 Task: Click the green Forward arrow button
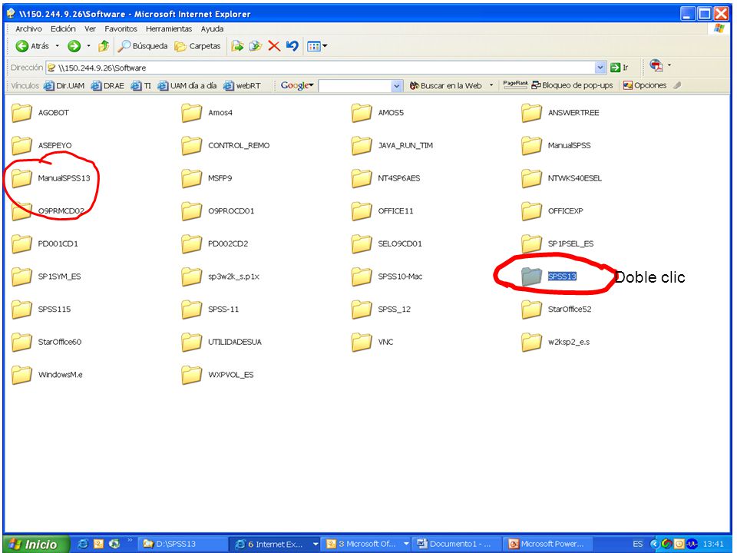coord(74,46)
